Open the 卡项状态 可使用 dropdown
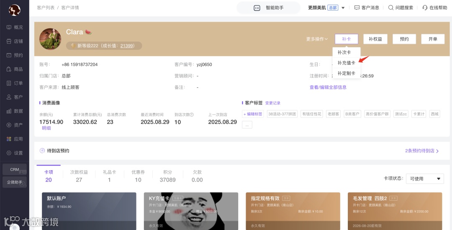 tap(425, 179)
